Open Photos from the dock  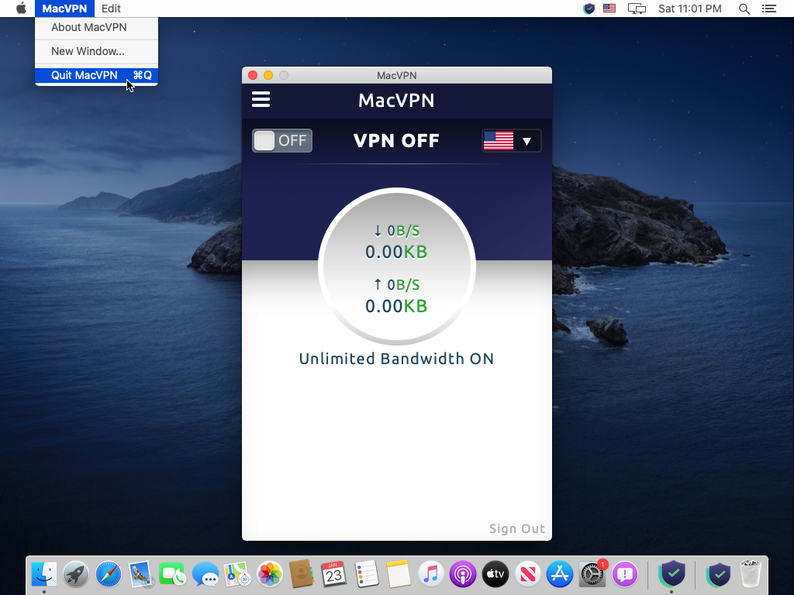pyautogui.click(x=269, y=574)
